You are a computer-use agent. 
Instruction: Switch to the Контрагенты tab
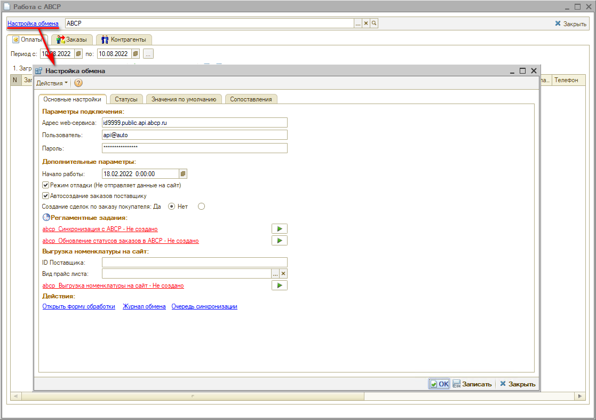[124, 39]
